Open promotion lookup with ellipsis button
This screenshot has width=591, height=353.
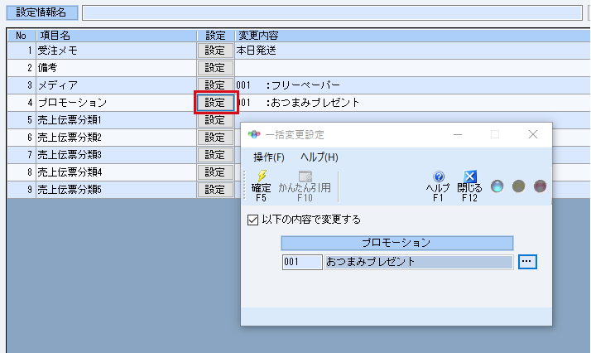527,262
